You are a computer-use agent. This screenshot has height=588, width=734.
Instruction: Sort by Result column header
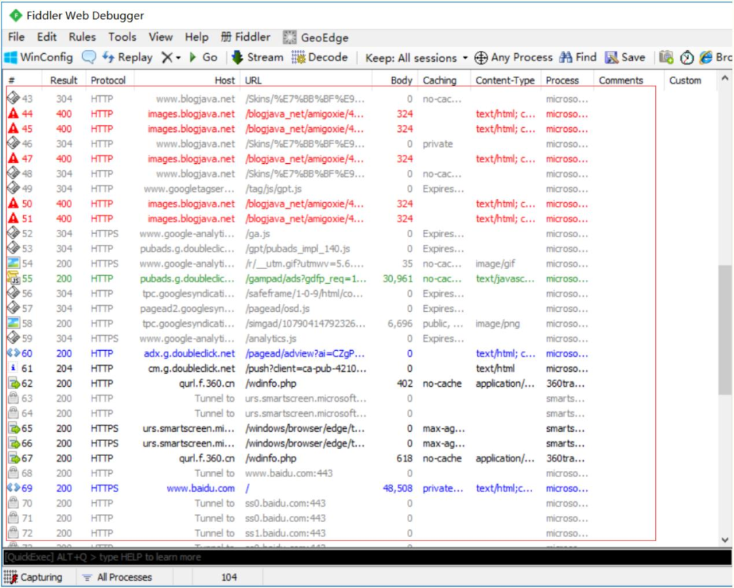(x=64, y=80)
